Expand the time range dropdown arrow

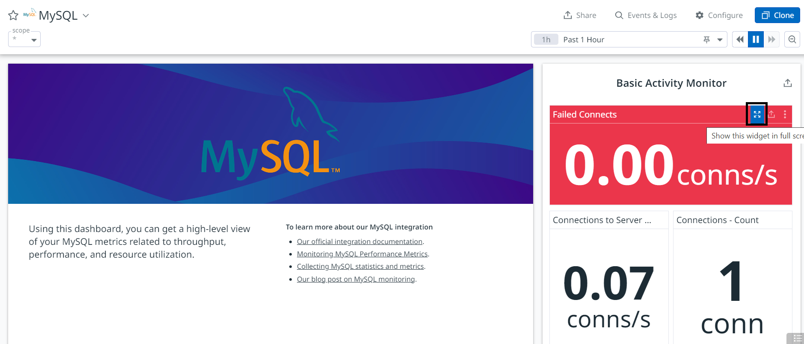click(720, 40)
